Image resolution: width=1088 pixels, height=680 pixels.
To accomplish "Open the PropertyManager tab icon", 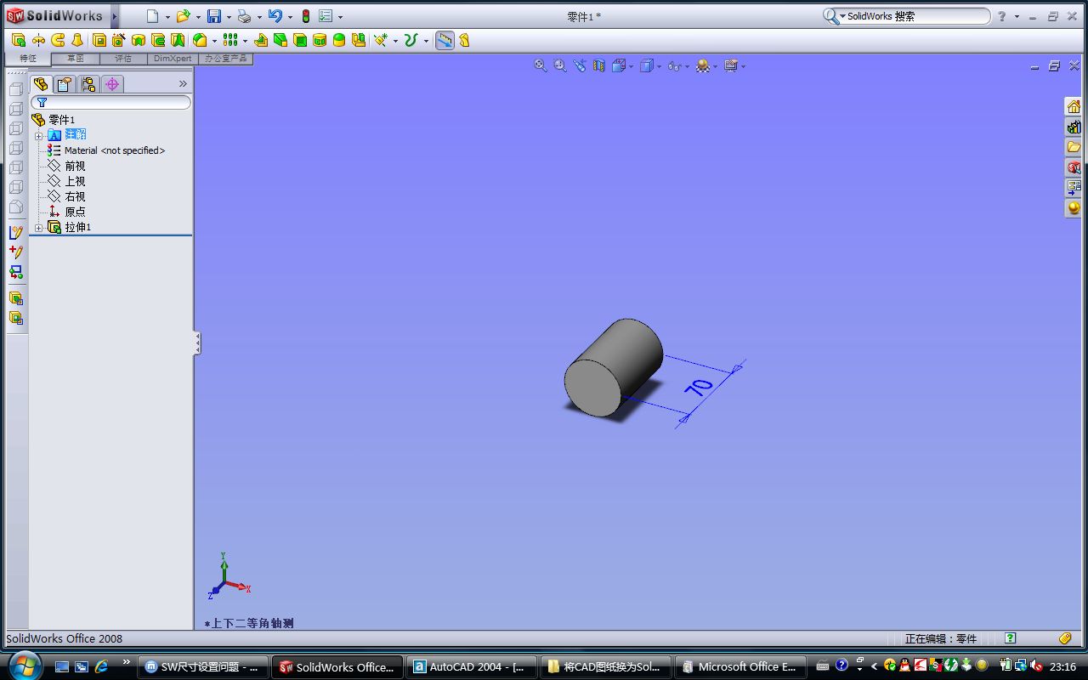I will click(x=65, y=83).
